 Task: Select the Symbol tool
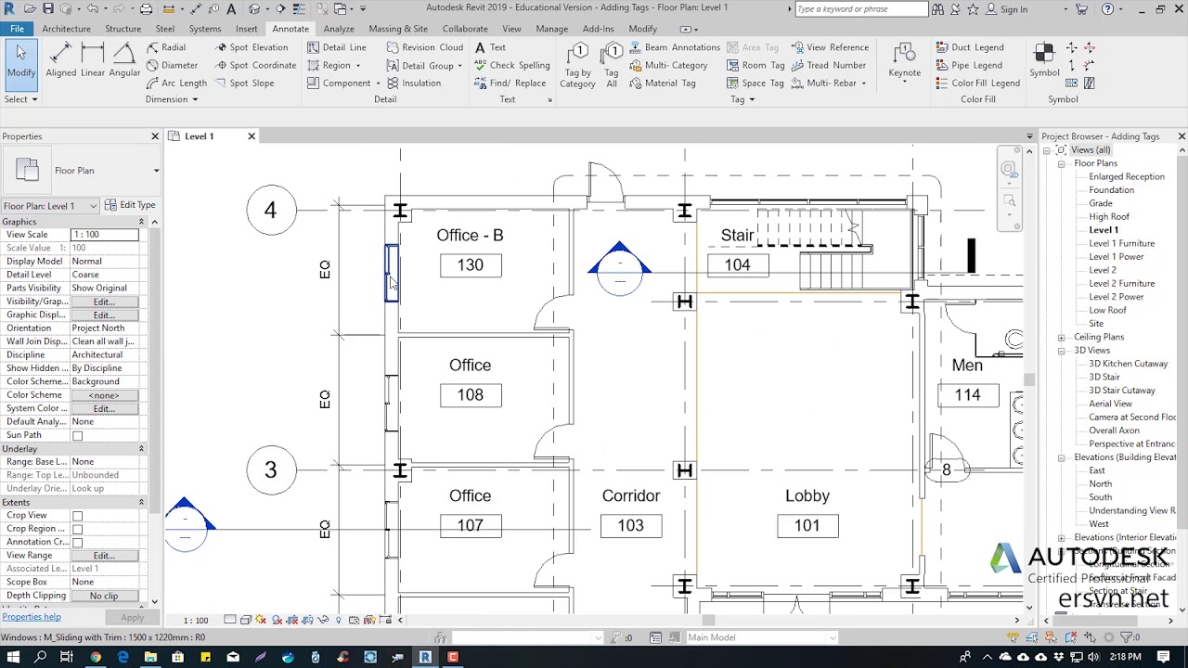(x=1044, y=61)
